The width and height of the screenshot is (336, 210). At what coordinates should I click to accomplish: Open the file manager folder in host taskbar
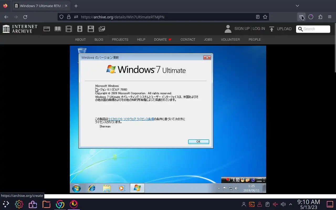pyautogui.click(x=46, y=204)
